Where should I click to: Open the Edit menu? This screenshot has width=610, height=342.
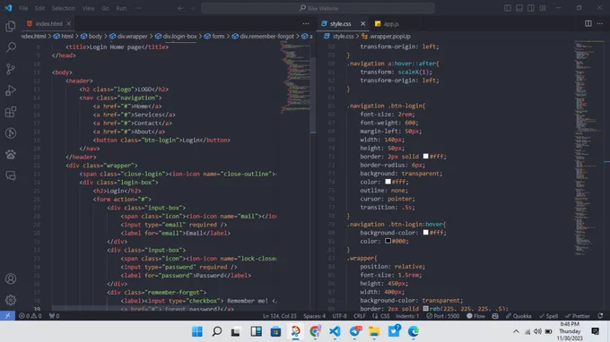[x=39, y=8]
